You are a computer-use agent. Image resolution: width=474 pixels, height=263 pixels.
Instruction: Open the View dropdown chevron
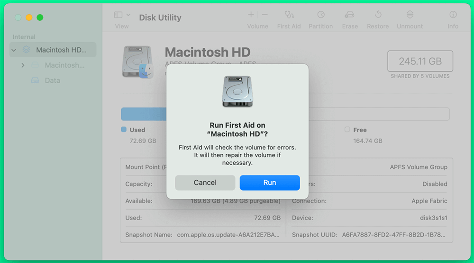128,15
